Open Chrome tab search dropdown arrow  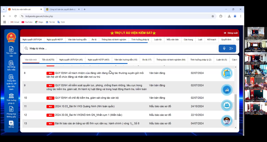(4, 9)
